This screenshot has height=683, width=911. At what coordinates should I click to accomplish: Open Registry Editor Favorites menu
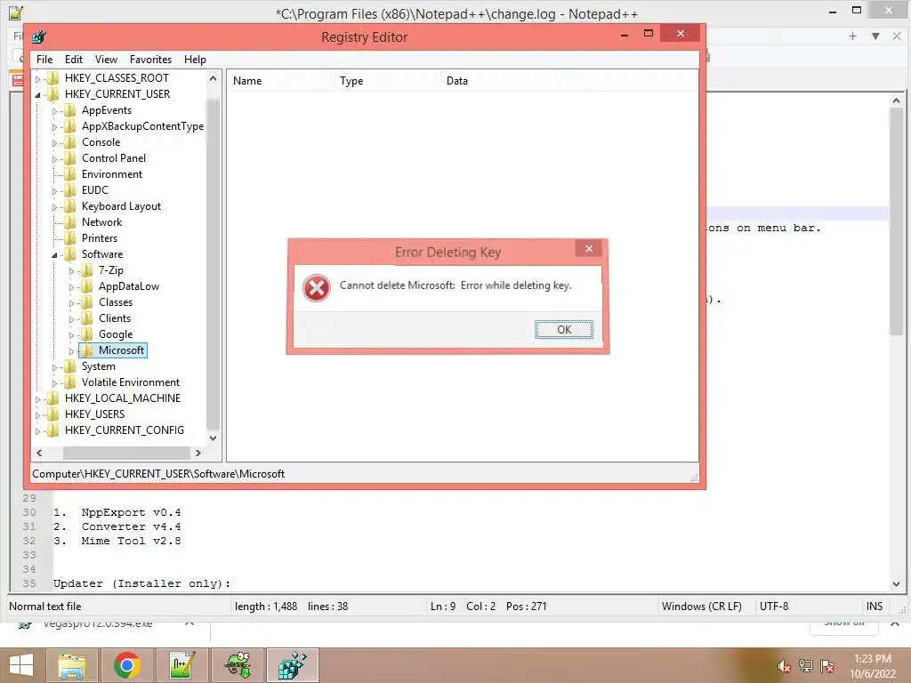click(150, 60)
